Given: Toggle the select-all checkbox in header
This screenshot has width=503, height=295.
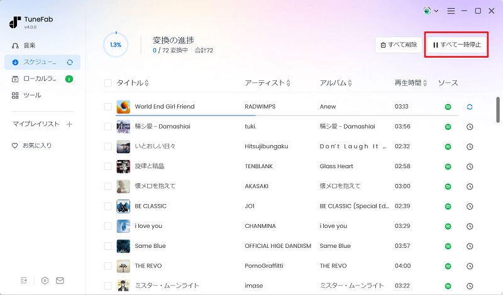Looking at the screenshot, I should 108,83.
